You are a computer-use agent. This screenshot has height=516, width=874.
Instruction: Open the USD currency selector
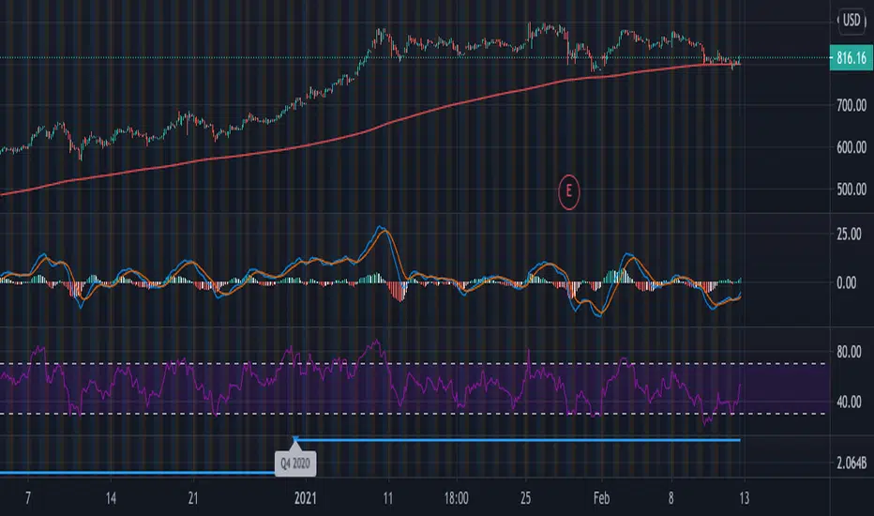pos(851,21)
